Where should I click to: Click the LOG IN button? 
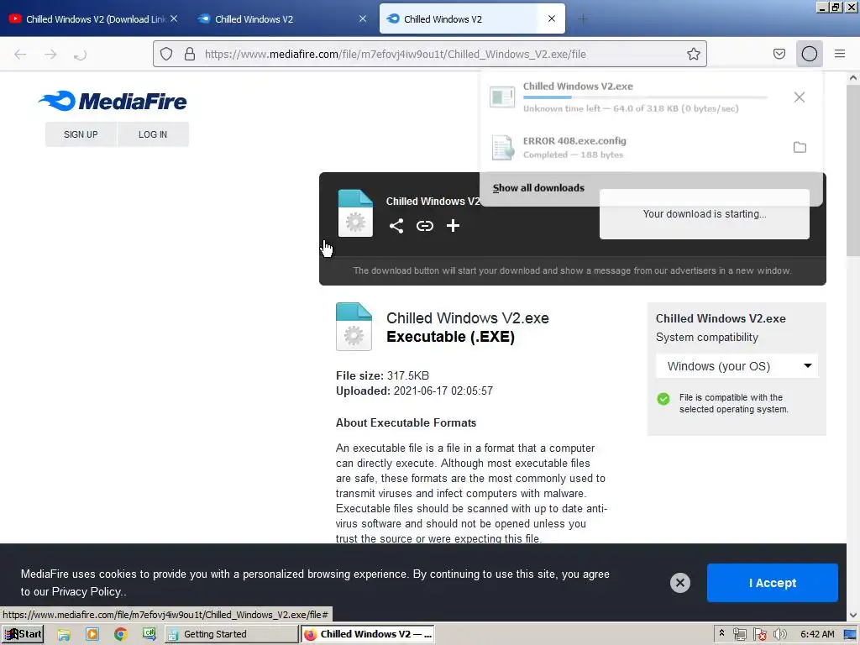pos(153,134)
